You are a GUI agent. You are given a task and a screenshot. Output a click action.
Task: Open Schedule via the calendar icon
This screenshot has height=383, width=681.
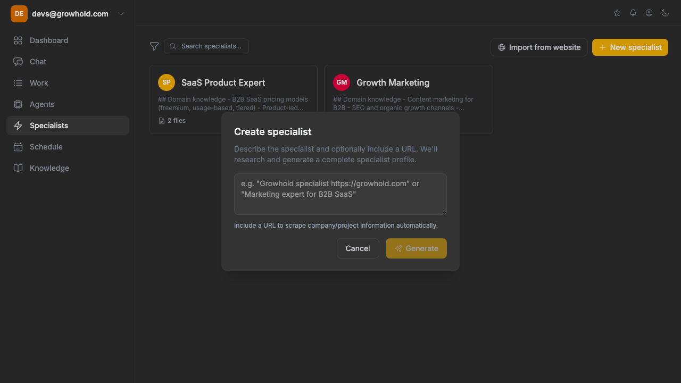pyautogui.click(x=18, y=147)
